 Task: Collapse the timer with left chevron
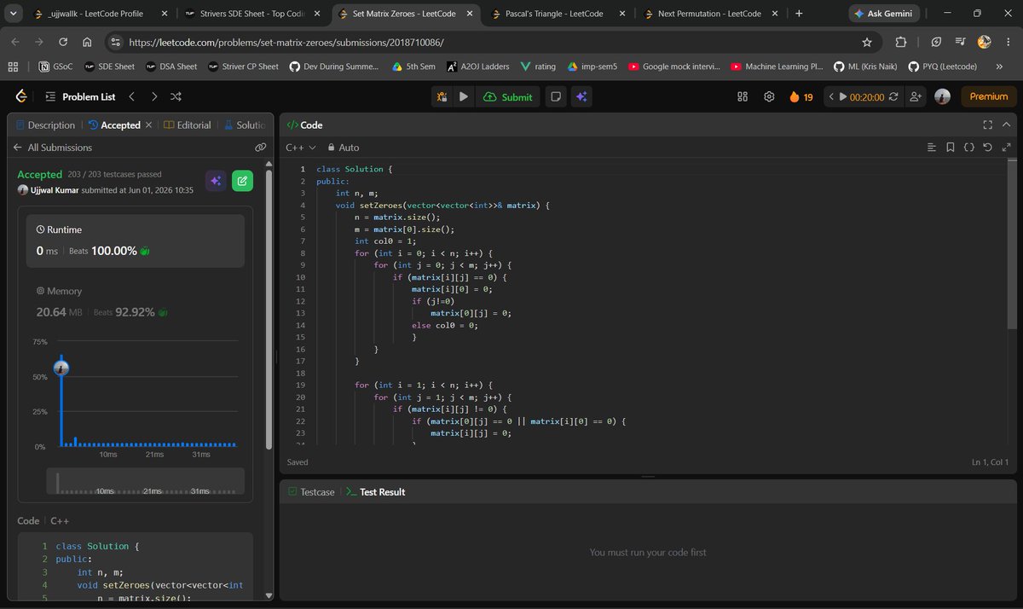tap(831, 96)
